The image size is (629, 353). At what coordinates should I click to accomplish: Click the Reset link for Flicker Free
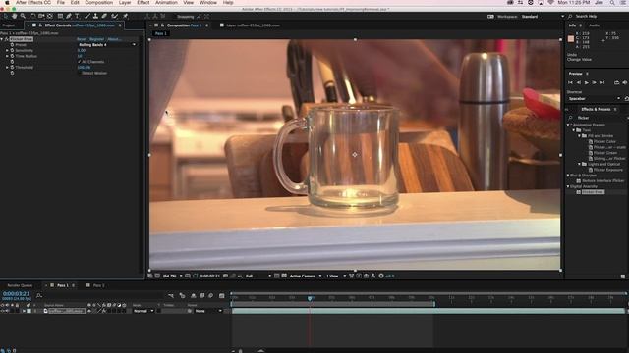[x=82, y=39]
